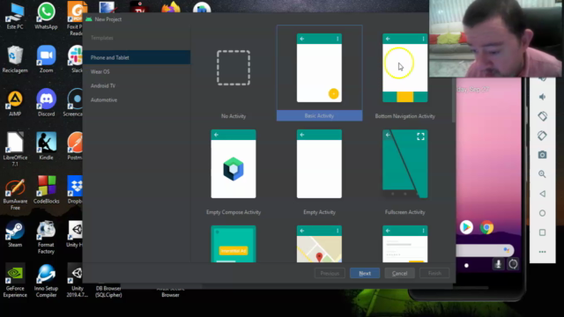Viewport: 564px width, 317px height.
Task: Open the Reciclagem recycle bin icon
Action: click(x=15, y=60)
